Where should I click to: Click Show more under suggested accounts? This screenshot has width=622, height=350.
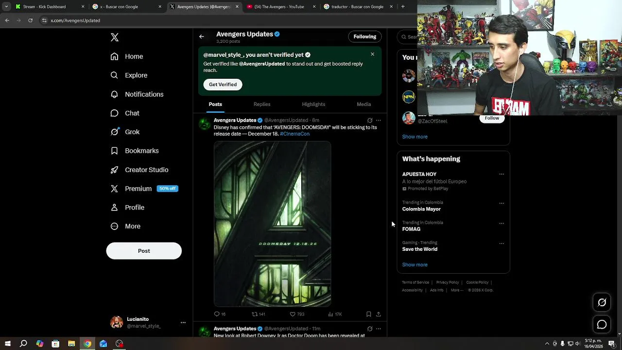click(x=415, y=137)
